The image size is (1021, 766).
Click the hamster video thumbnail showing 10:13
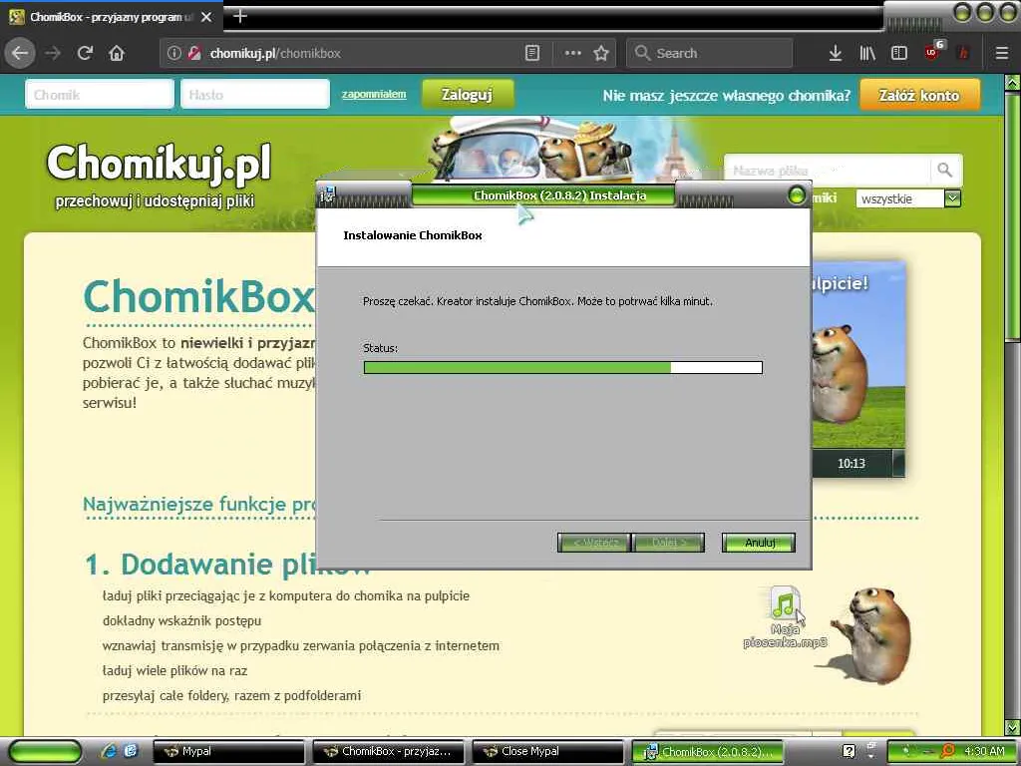[x=858, y=369]
